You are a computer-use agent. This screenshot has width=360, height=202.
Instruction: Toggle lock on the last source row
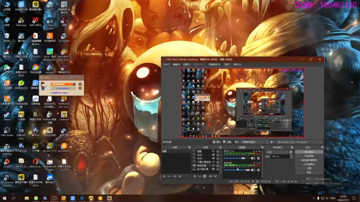coord(217,169)
